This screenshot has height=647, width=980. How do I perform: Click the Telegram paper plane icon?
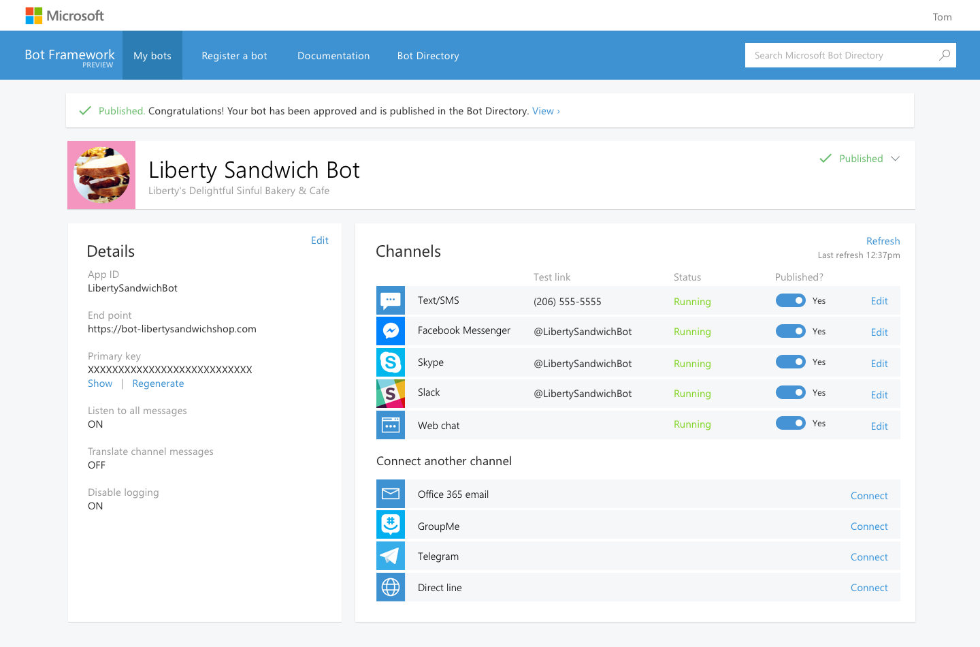point(391,556)
